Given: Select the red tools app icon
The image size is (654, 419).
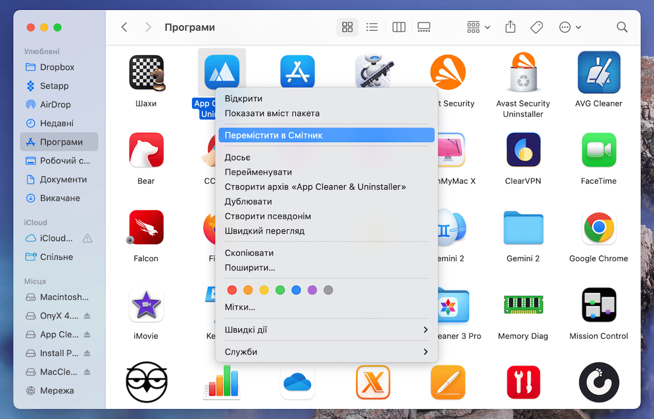Looking at the screenshot, I should pos(523,382).
